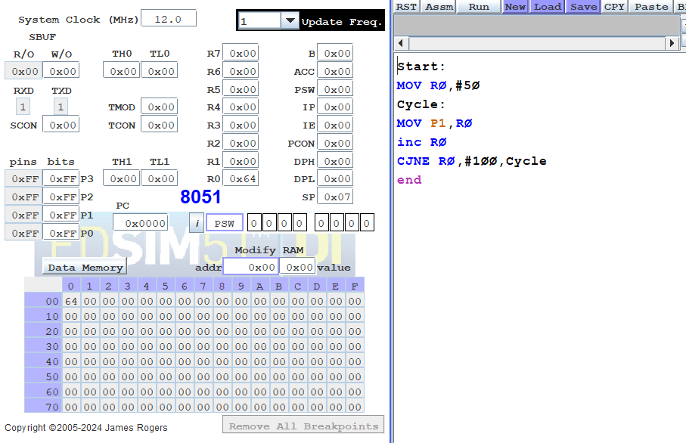The height and width of the screenshot is (443, 686).
Task: Click the 'MOV R0,#50' code line
Action: click(439, 85)
